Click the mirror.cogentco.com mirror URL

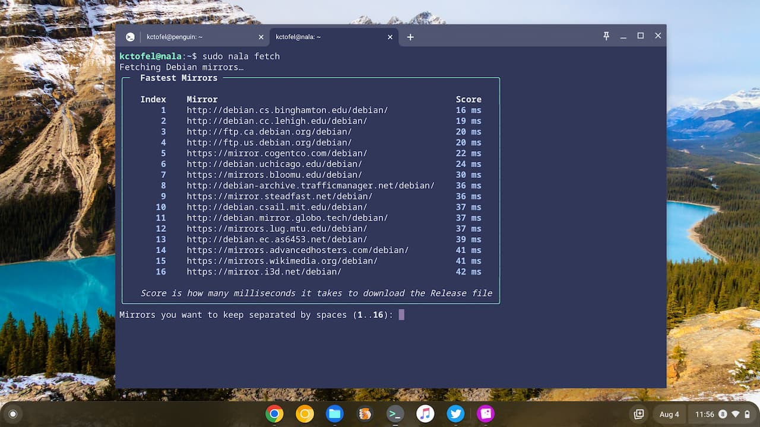click(x=277, y=153)
